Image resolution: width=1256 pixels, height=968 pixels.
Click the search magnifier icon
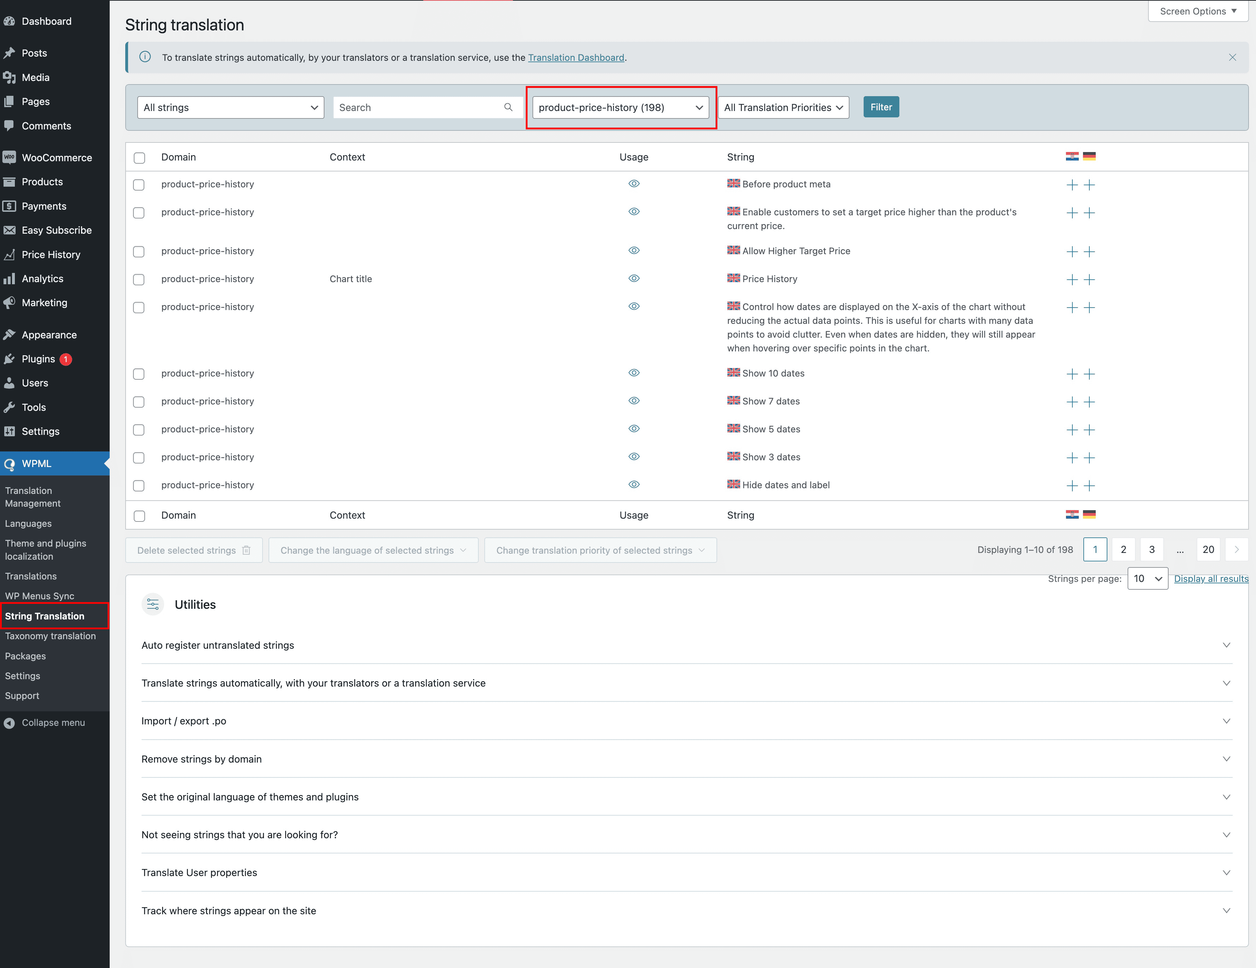508,107
